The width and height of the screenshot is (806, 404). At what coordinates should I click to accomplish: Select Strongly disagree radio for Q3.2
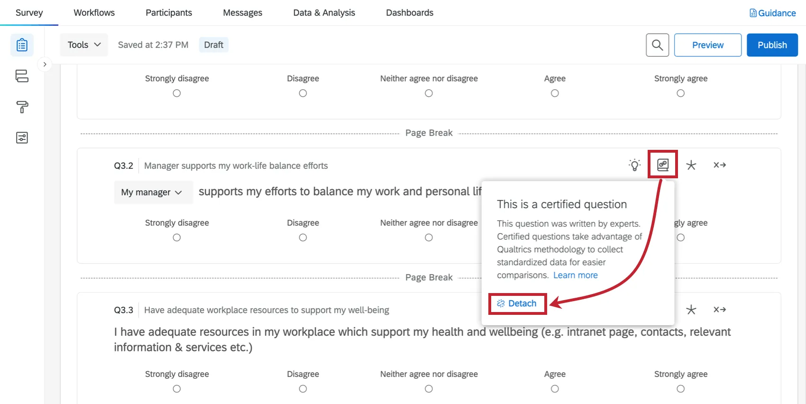pos(177,238)
